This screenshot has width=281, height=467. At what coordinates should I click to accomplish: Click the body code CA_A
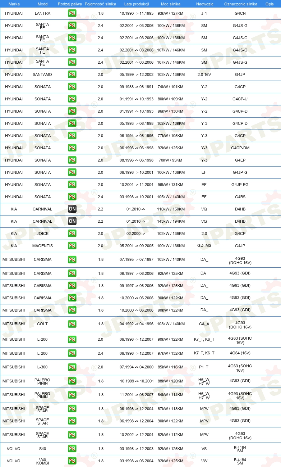(204, 324)
